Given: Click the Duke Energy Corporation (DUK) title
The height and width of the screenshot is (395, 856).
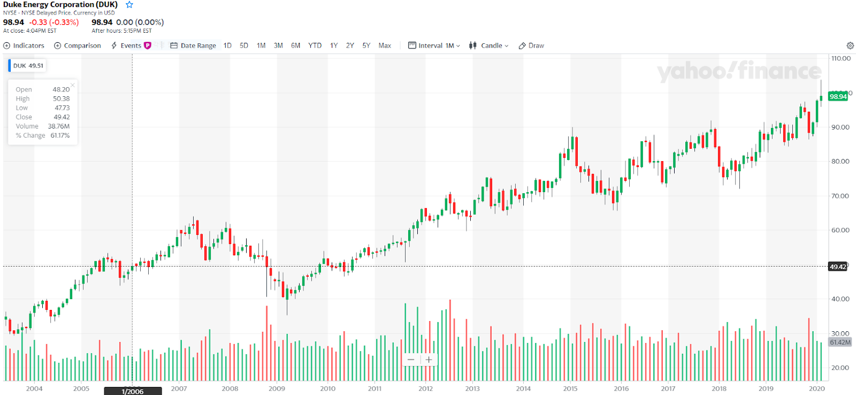Looking at the screenshot, I should pos(60,5).
